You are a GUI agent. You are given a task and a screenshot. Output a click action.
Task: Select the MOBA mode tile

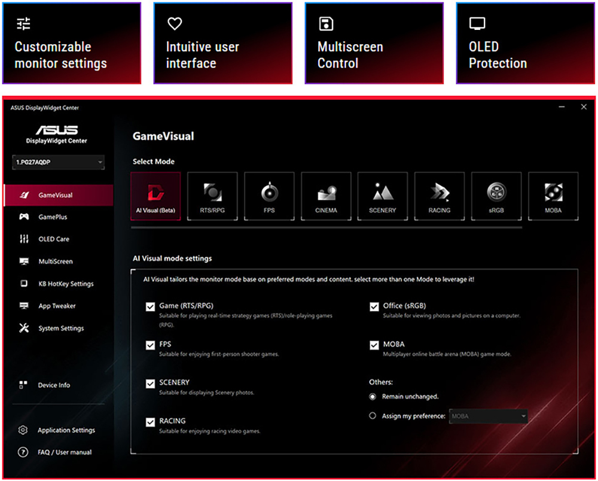[x=553, y=196]
